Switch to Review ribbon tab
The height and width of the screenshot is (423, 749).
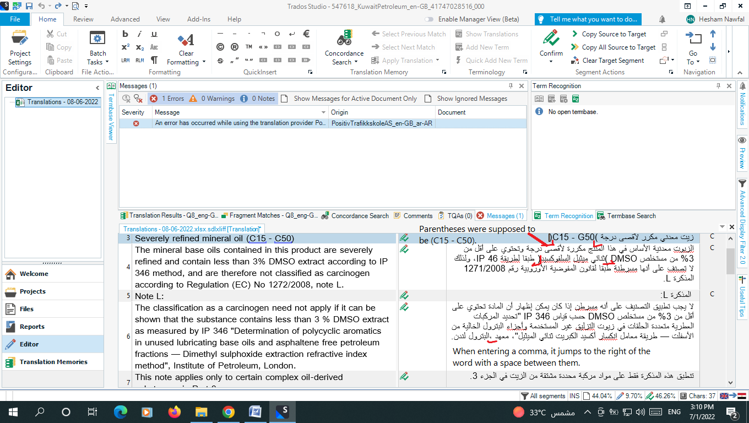[83, 19]
